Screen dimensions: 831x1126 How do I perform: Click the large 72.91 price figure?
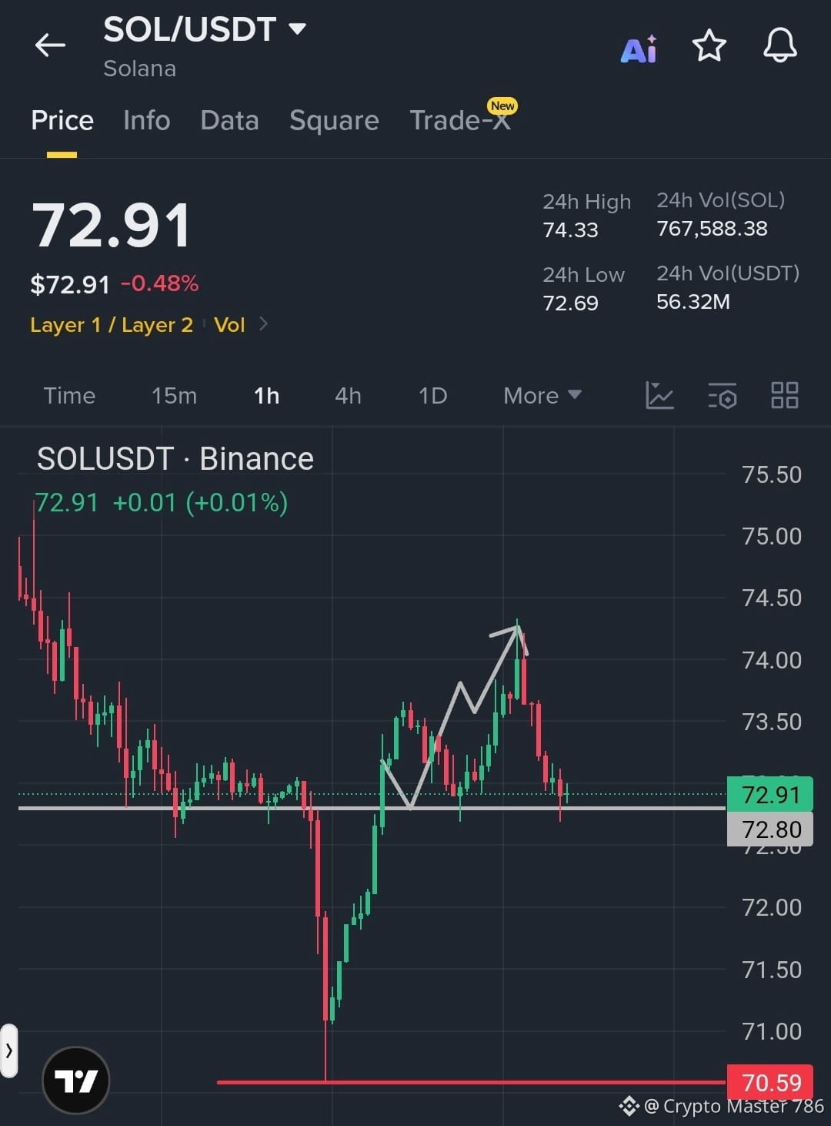click(111, 225)
